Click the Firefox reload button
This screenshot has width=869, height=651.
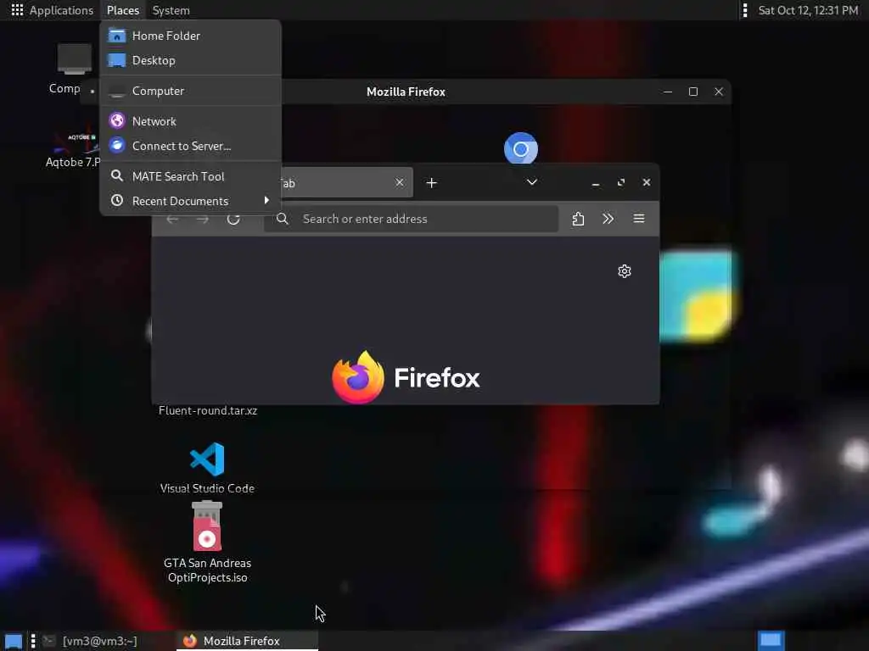pyautogui.click(x=233, y=219)
